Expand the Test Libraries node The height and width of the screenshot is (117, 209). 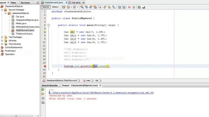(2, 44)
